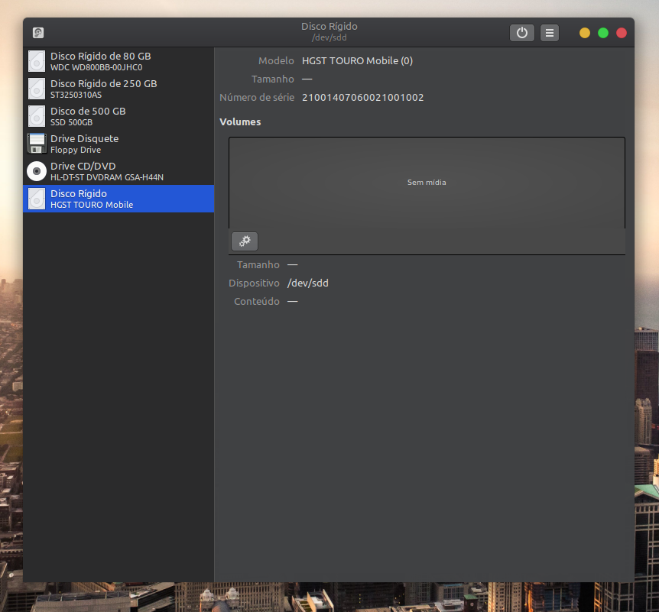
Task: Maximize the window with green button
Action: [x=603, y=33]
